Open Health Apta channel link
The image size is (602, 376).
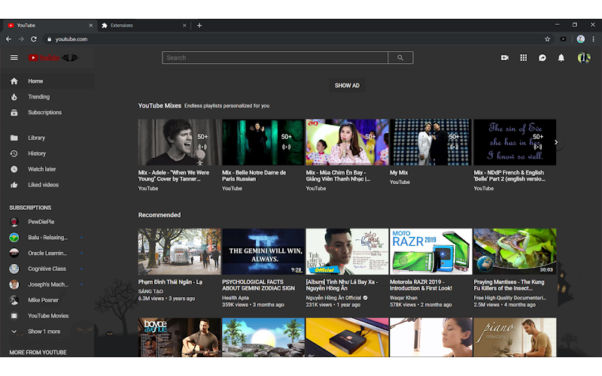pyautogui.click(x=236, y=298)
